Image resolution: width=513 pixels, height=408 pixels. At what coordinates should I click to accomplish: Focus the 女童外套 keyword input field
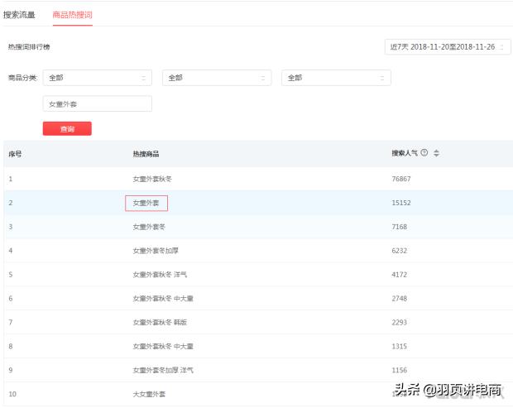coord(97,104)
